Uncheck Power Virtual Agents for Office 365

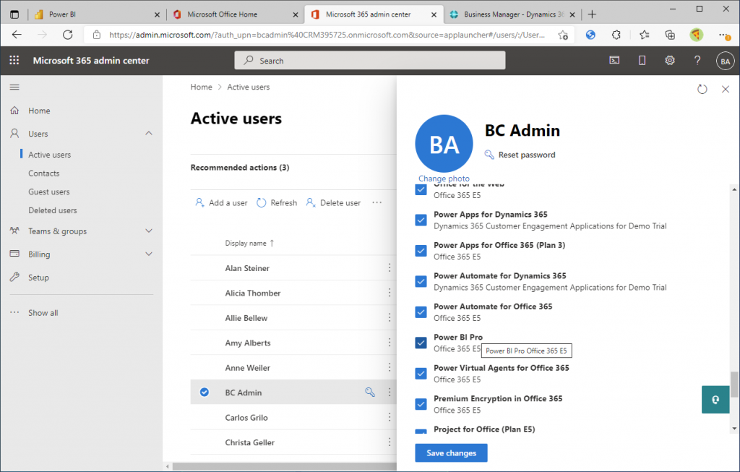[421, 374]
